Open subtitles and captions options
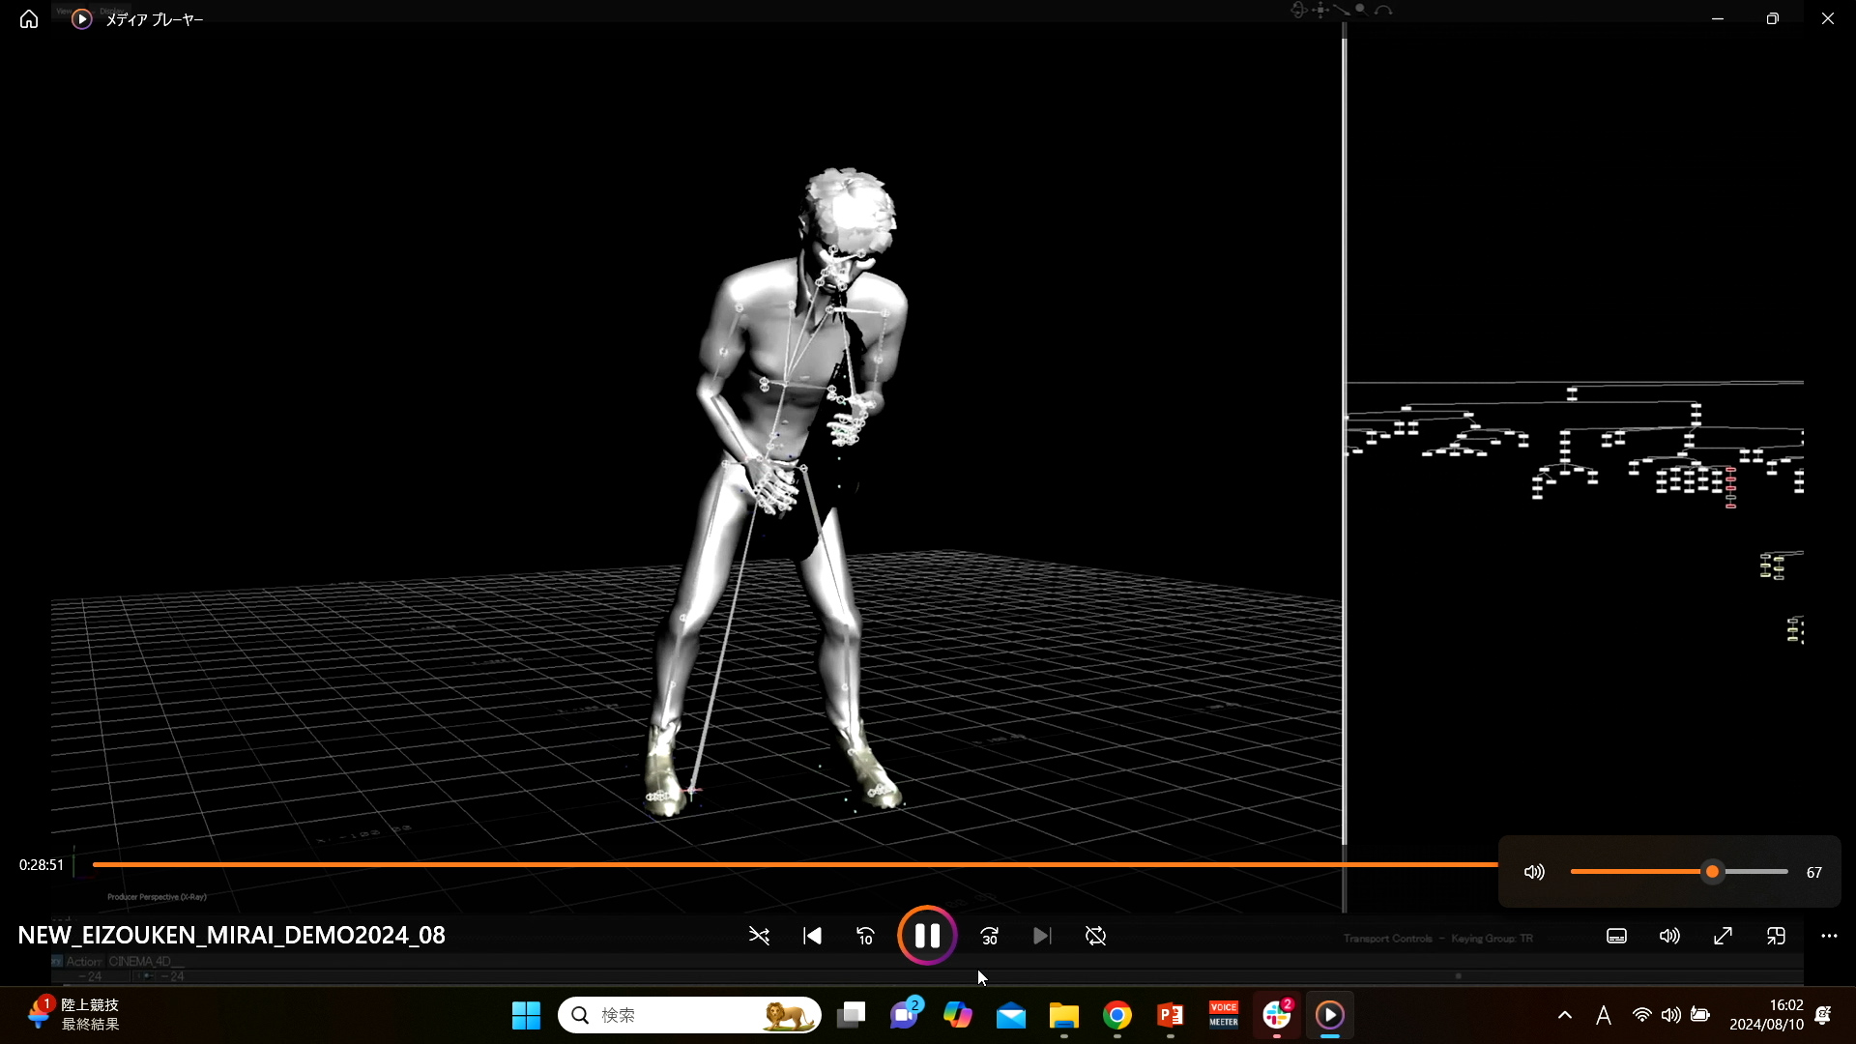The height and width of the screenshot is (1044, 1856). (x=1616, y=936)
